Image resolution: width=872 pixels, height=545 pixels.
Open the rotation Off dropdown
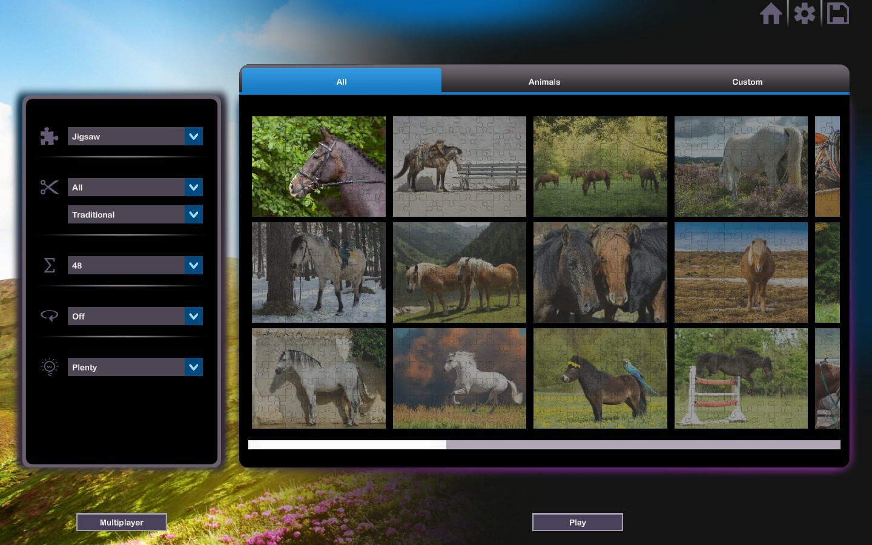point(135,315)
